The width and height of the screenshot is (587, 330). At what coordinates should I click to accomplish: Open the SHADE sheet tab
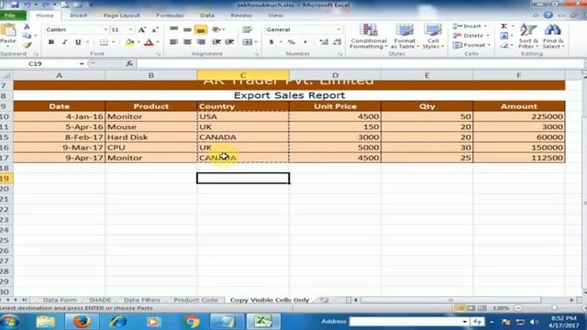(100, 300)
